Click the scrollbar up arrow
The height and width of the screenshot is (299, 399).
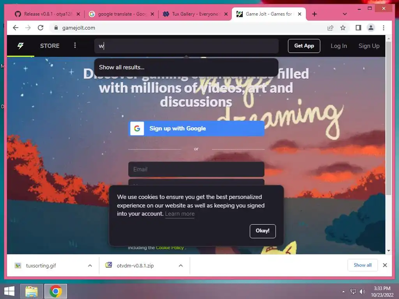pos(388,39)
